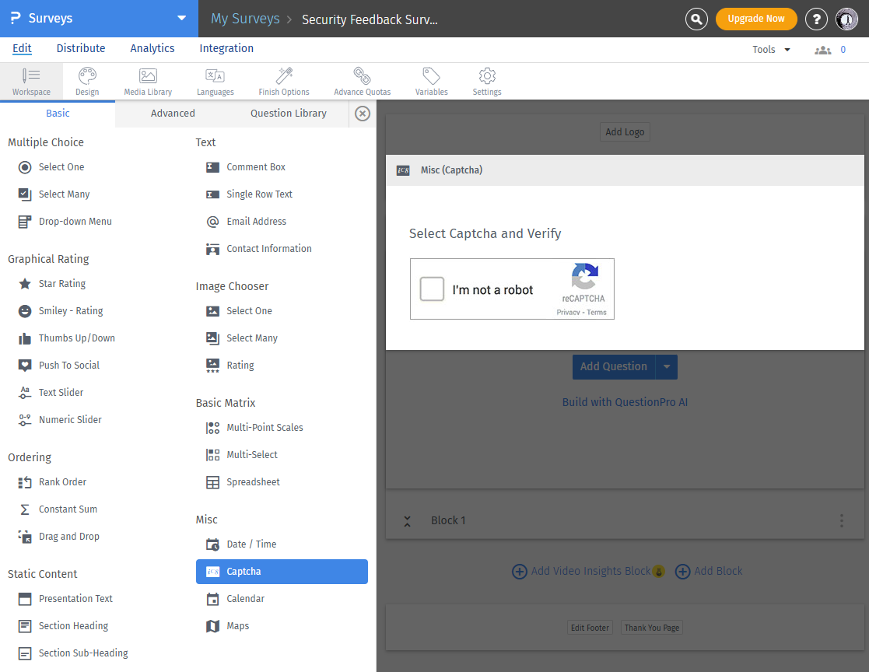The image size is (869, 672).
Task: Add a Maps question
Action: pos(227,626)
